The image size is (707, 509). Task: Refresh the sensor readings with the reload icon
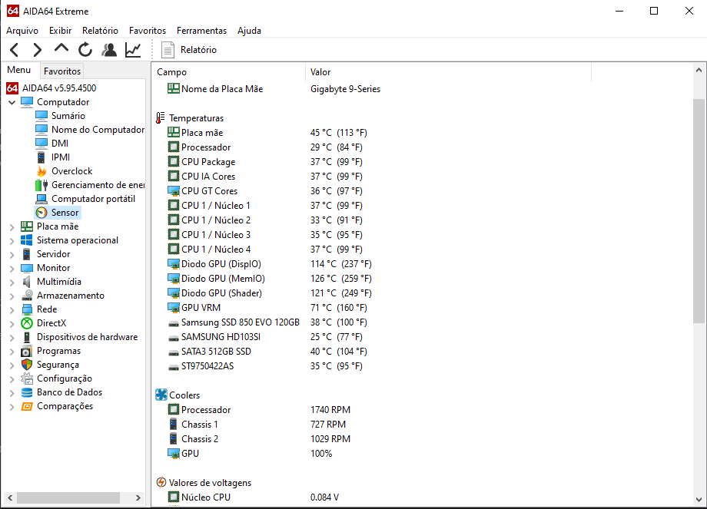[85, 50]
